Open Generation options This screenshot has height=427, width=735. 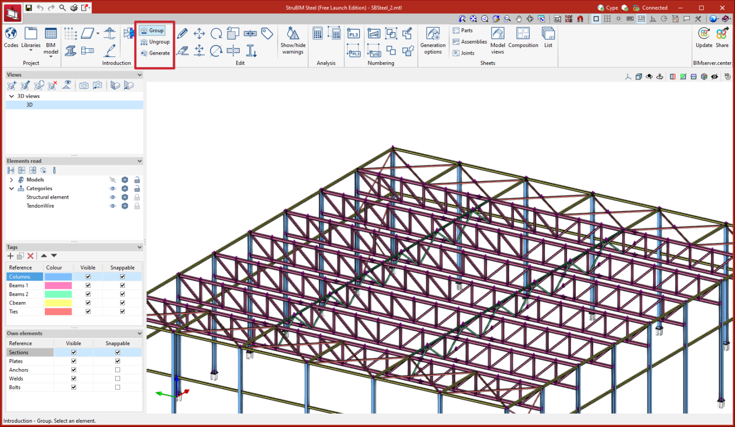tap(433, 34)
